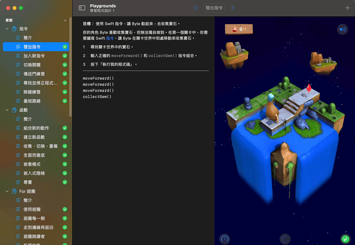Screen dimensions: 355x245
Task: Click the back navigation arrow icon
Action: tap(196, 8)
